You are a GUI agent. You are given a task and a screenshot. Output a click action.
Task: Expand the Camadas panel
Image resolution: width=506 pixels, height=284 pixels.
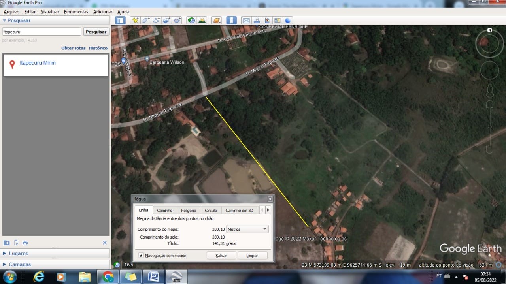point(19,264)
